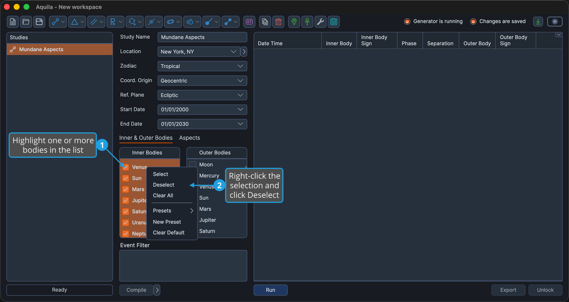Click the speeding stopwatch study icon

(190, 22)
